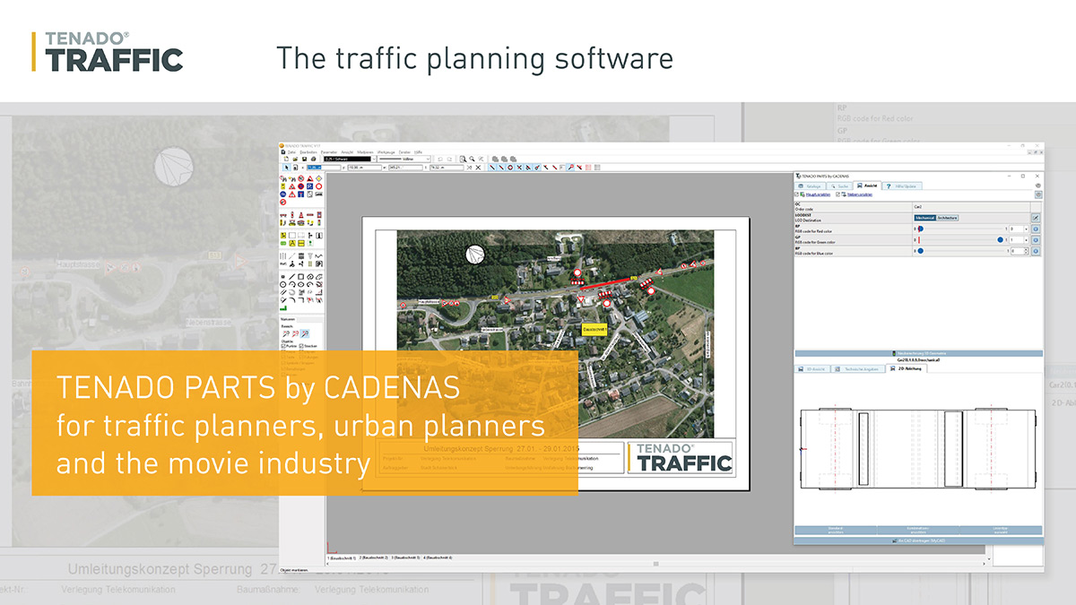Viewport: 1076px width, 605px height.
Task: Select the magnifier zoom tool
Action: (x=472, y=159)
